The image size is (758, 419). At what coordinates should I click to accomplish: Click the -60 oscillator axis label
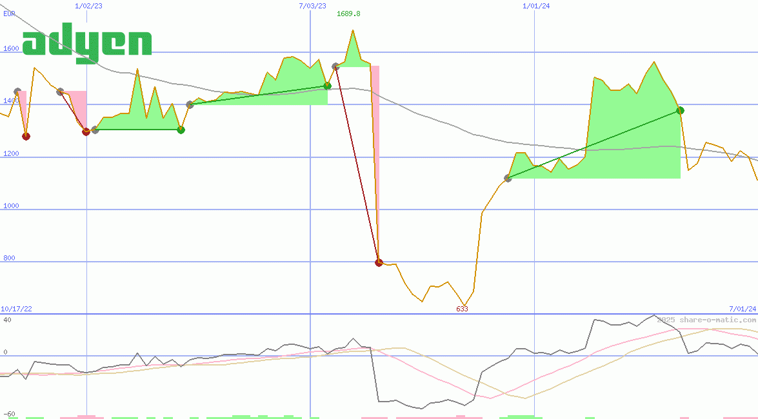tap(10, 414)
